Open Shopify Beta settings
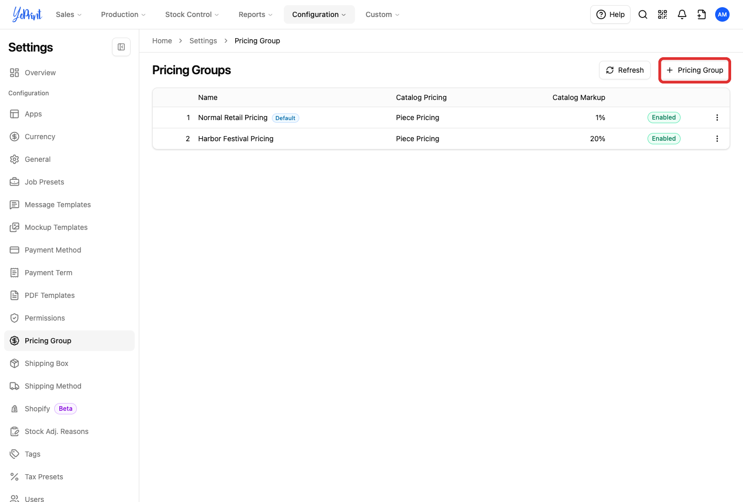Image resolution: width=743 pixels, height=502 pixels. click(69, 409)
